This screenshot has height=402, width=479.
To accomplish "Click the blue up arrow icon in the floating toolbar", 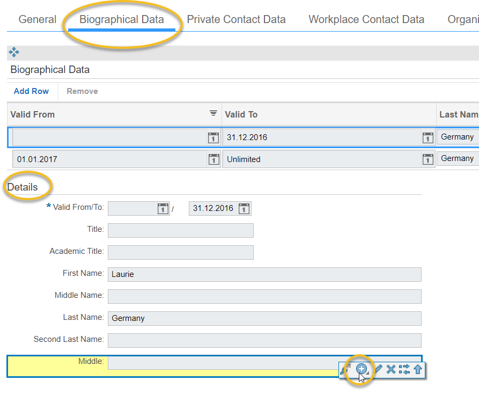I will coord(417,369).
